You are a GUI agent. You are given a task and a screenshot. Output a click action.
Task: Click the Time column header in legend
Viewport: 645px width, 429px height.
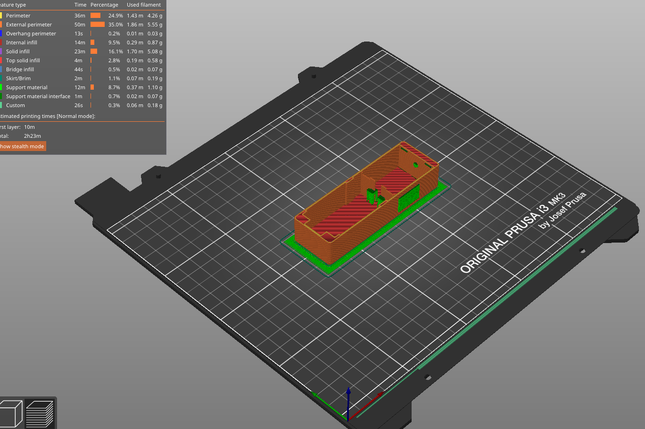click(x=80, y=5)
